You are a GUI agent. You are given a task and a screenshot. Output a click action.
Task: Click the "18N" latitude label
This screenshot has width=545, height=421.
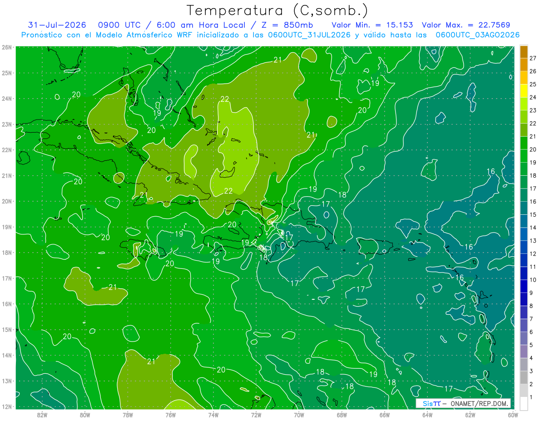tap(6, 253)
